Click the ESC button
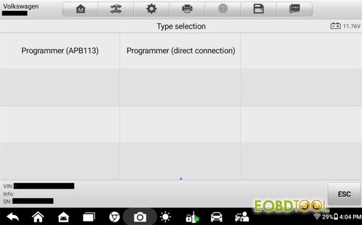The image size is (362, 225). coord(344,194)
